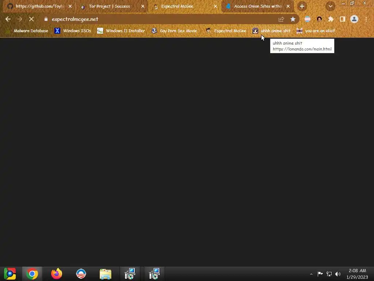
Task: Open the Espectral McGee bookmark
Action: click(226, 31)
